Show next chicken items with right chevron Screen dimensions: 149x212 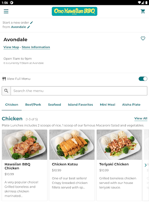(146, 165)
